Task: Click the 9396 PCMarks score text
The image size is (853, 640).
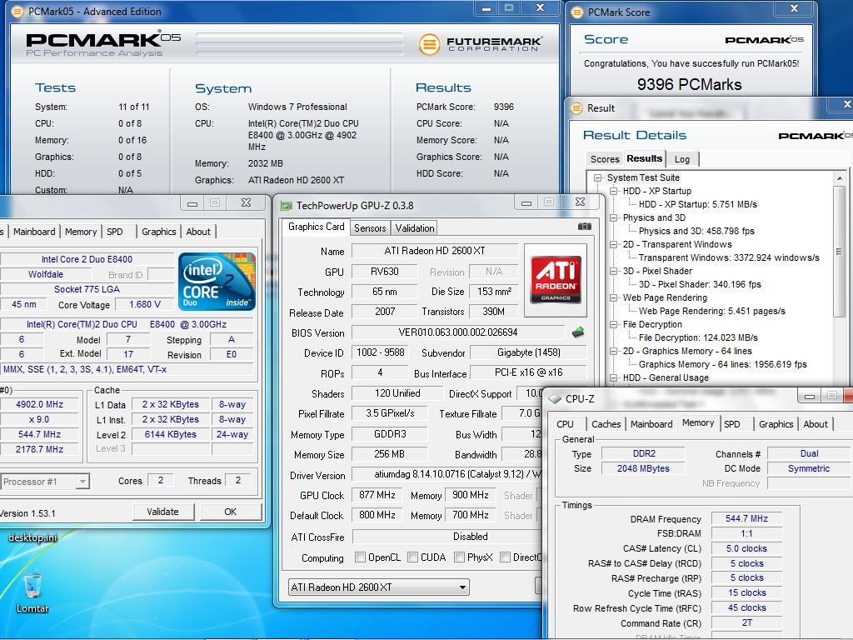Action: coord(689,84)
